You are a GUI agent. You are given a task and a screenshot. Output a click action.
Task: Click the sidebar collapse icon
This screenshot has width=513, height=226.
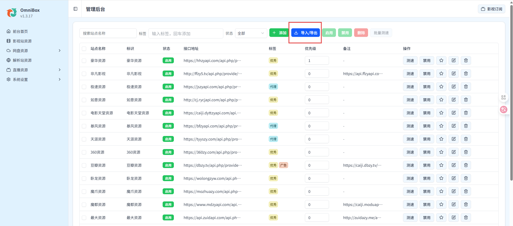[x=75, y=9]
